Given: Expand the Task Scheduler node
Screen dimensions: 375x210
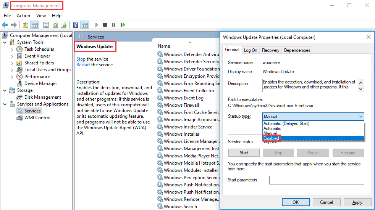Looking at the screenshot, I should tap(12, 50).
